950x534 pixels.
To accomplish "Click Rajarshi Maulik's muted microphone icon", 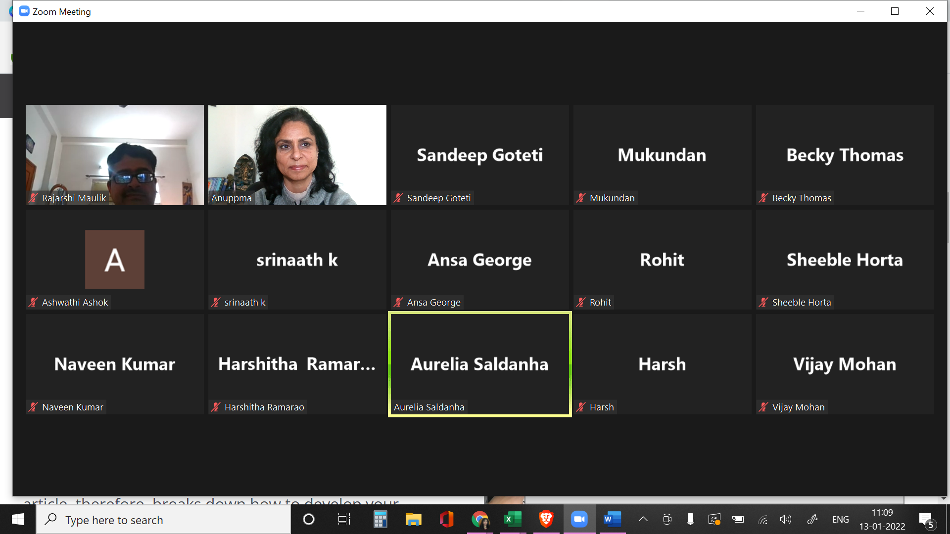I will pos(33,198).
